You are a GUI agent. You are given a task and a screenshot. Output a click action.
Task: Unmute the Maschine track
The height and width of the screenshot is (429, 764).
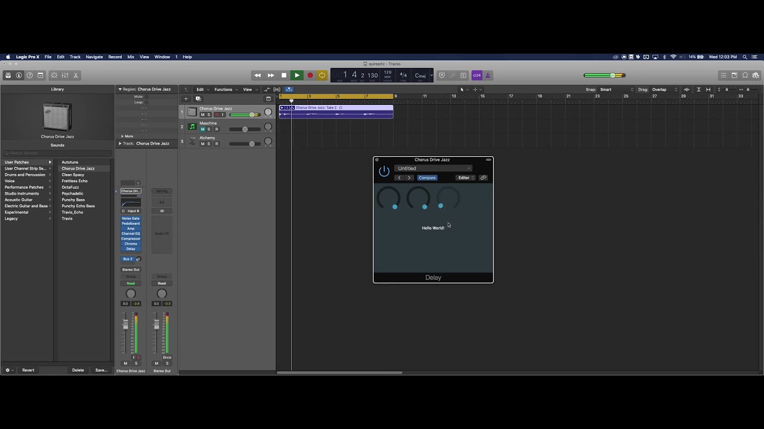[202, 129]
